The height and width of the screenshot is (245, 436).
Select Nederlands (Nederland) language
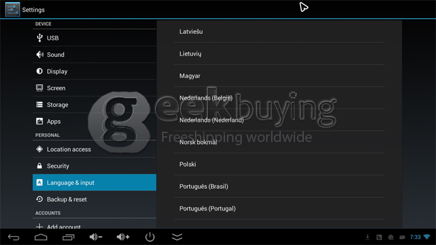click(x=279, y=120)
